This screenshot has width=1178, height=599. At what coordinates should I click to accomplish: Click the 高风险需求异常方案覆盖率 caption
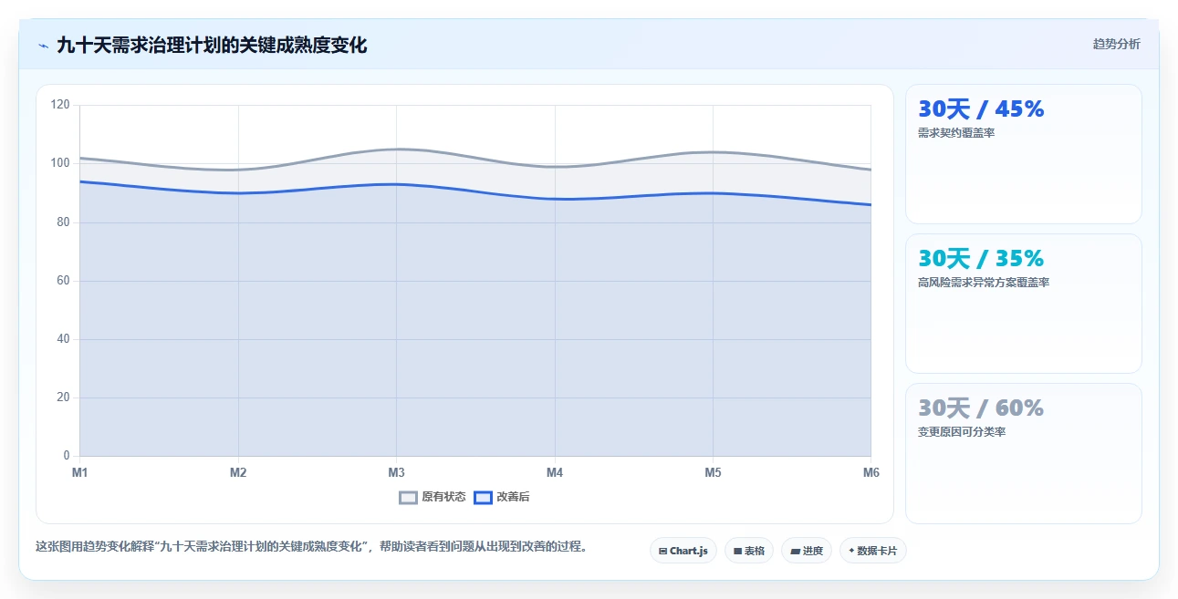[x=984, y=283]
